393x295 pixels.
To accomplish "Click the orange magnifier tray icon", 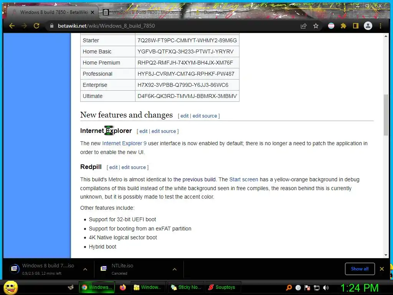I will 289,288.
